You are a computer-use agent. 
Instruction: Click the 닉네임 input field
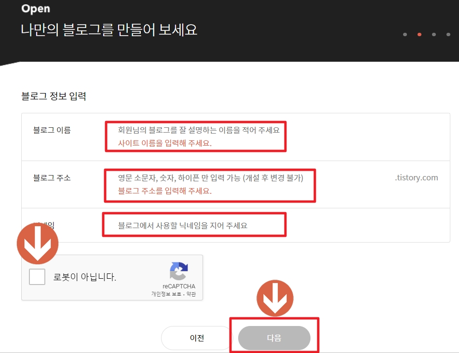pyautogui.click(x=193, y=224)
